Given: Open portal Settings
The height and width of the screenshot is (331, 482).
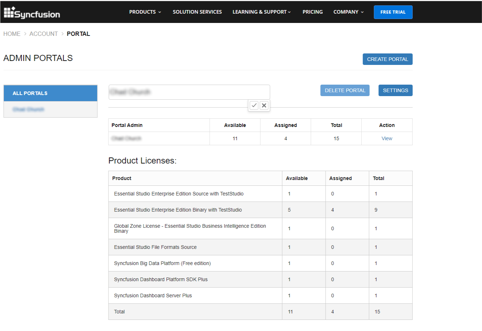Looking at the screenshot, I should pyautogui.click(x=395, y=90).
